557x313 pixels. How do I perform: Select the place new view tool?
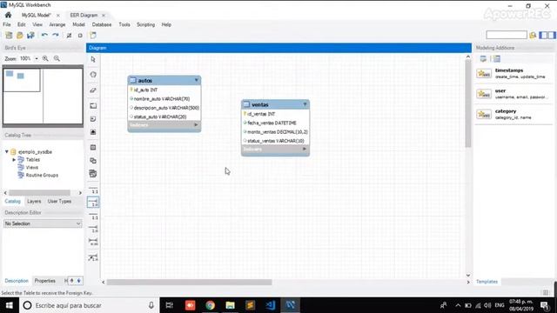[x=93, y=160]
